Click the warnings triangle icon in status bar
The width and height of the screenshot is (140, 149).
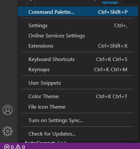18,147
